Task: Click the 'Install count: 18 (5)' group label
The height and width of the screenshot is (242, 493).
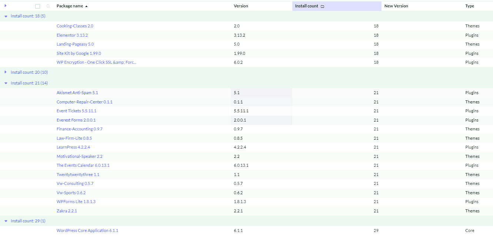Action: coord(28,16)
